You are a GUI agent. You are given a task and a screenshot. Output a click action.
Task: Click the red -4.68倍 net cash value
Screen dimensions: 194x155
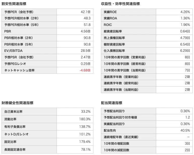click(x=85, y=70)
